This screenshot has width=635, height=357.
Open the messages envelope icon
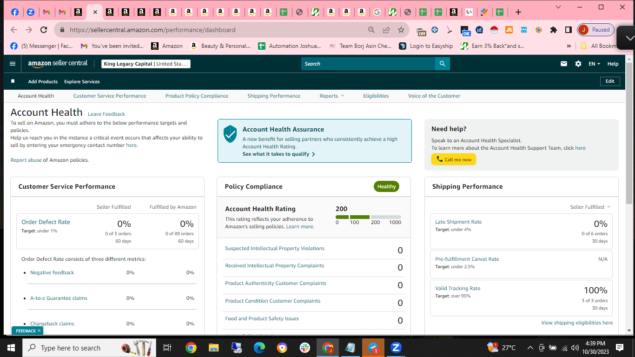coord(564,64)
